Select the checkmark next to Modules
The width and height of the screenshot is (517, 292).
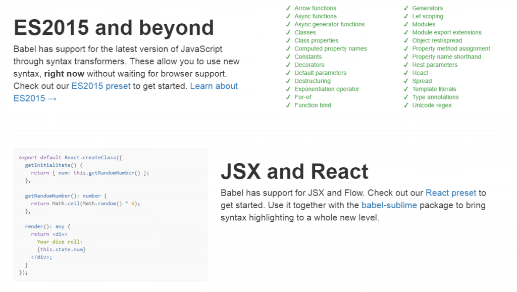(x=406, y=24)
